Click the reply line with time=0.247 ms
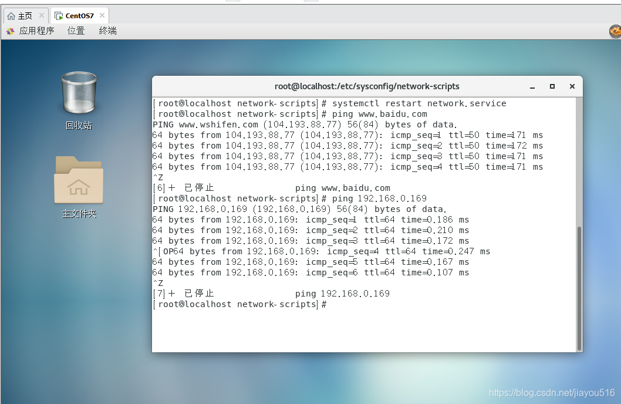 322,251
